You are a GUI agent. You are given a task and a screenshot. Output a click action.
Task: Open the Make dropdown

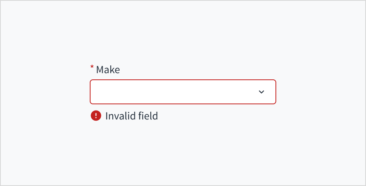click(183, 92)
